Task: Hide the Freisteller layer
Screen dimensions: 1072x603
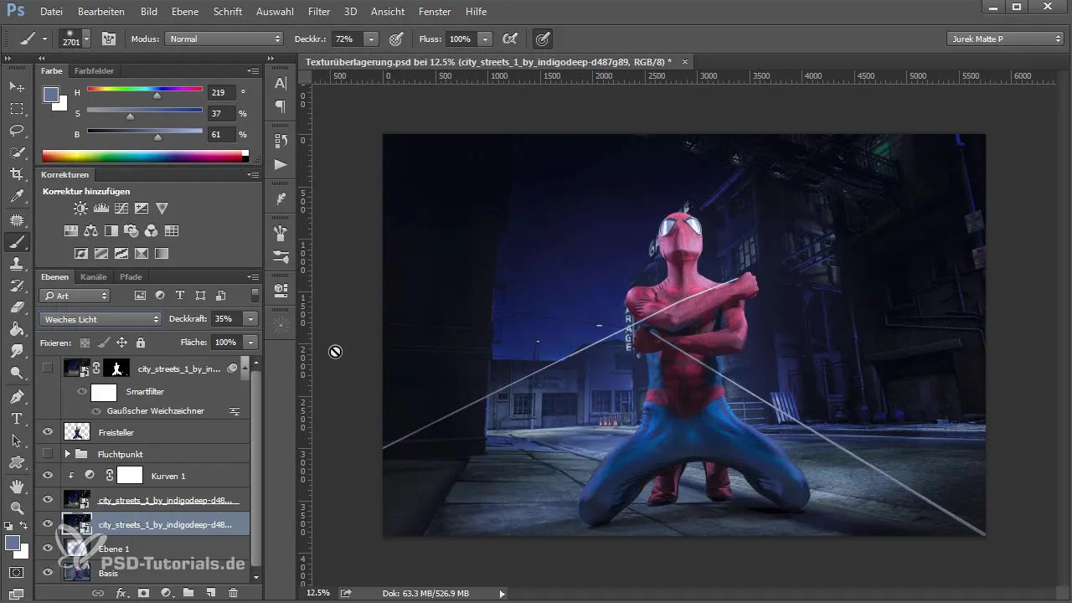Action: 48,432
